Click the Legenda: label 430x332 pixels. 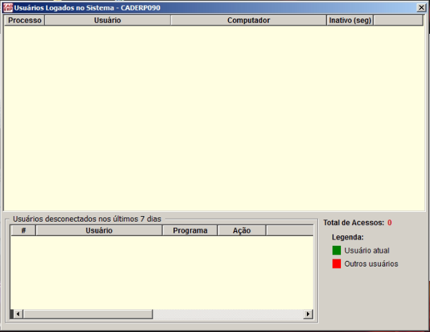348,237
